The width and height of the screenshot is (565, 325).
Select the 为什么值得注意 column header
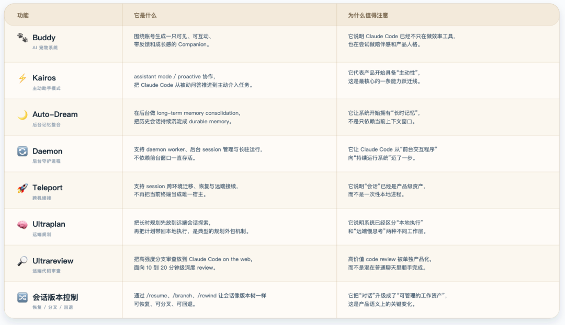pos(368,16)
